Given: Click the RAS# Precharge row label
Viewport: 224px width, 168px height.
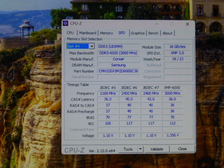Looking at the screenshot, I should [x=80, y=112].
